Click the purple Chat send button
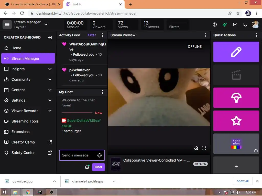The height and width of the screenshot is (196, 262). pyautogui.click(x=99, y=167)
